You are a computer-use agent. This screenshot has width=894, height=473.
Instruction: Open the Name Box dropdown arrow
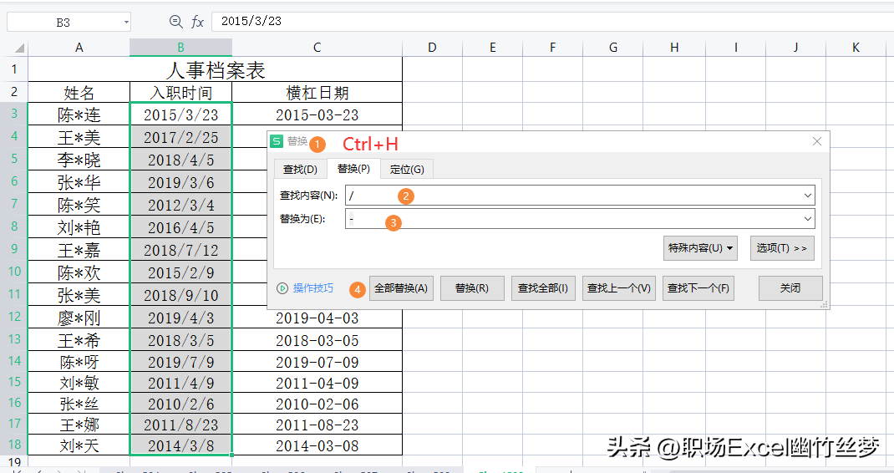[126, 23]
